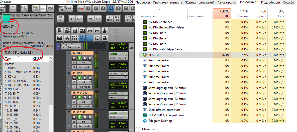Click the LA2 NLD plugin shortcut button

[110, 18]
